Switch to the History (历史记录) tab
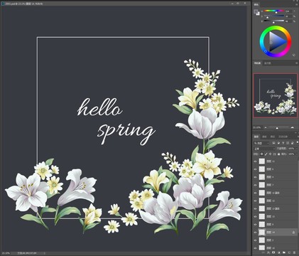Screen dimensions: 299x256 point(283,137)
